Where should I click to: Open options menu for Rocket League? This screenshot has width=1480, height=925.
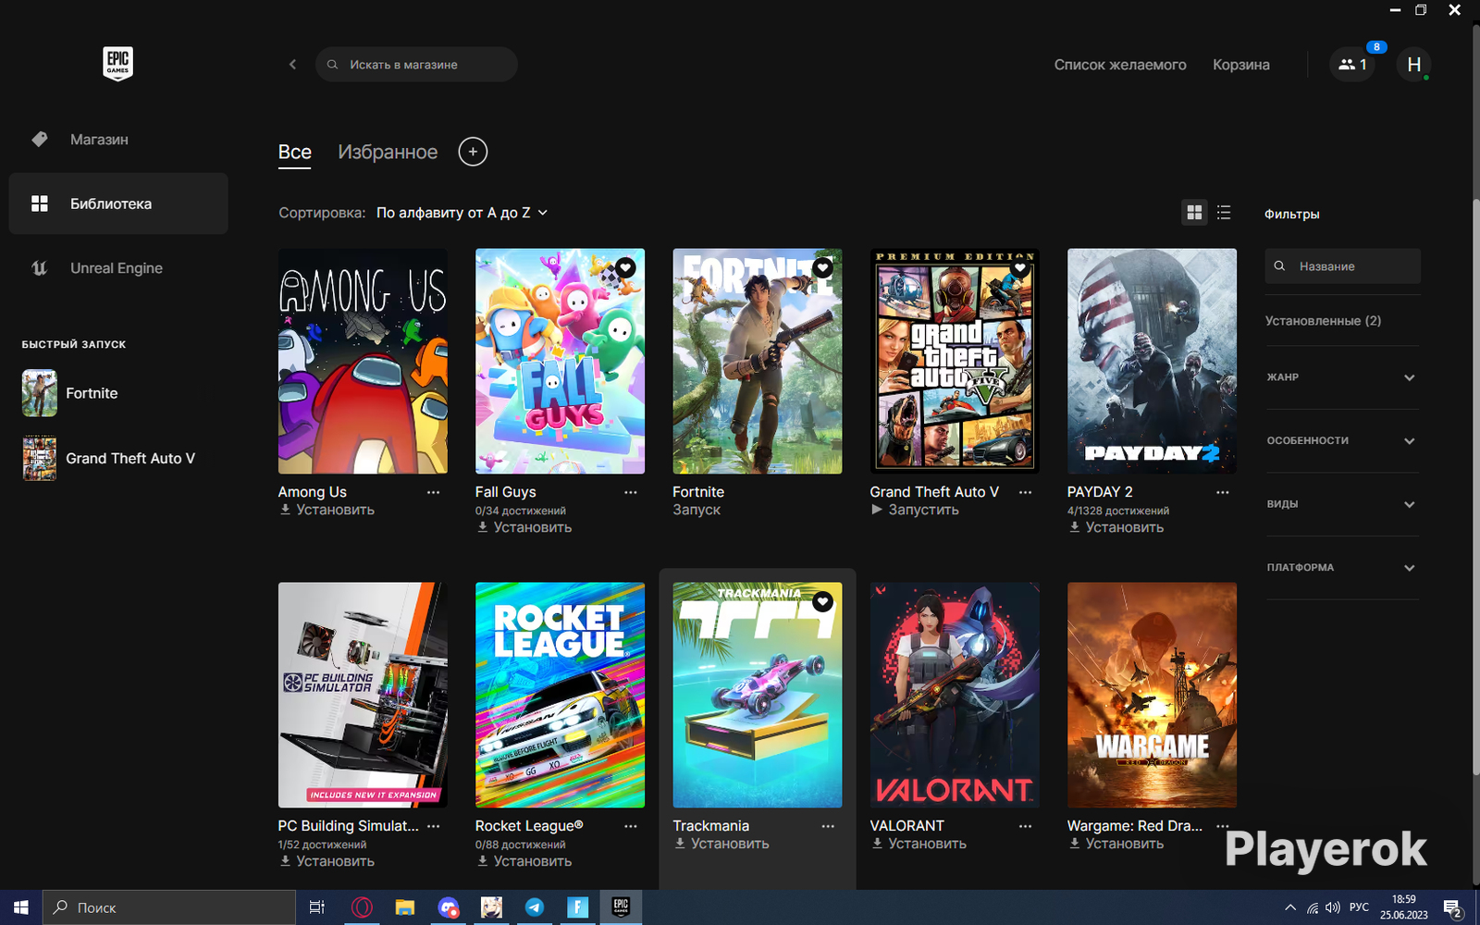[x=631, y=826]
